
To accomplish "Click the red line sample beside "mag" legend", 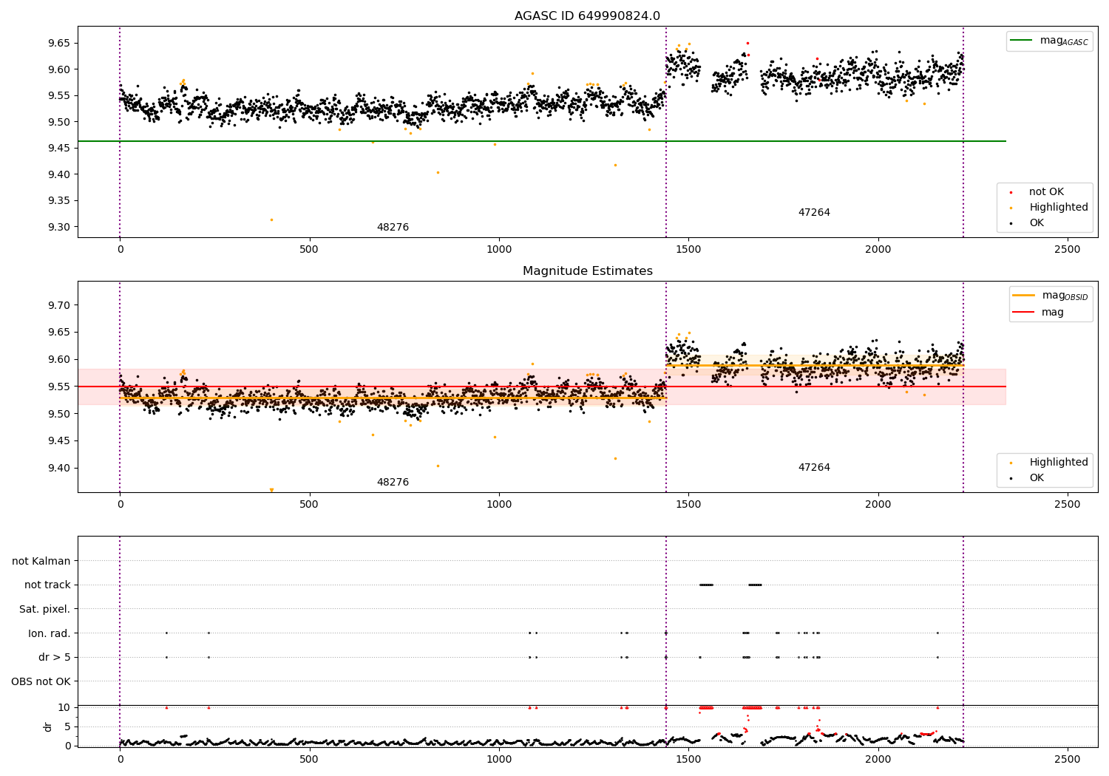I will click(1023, 313).
